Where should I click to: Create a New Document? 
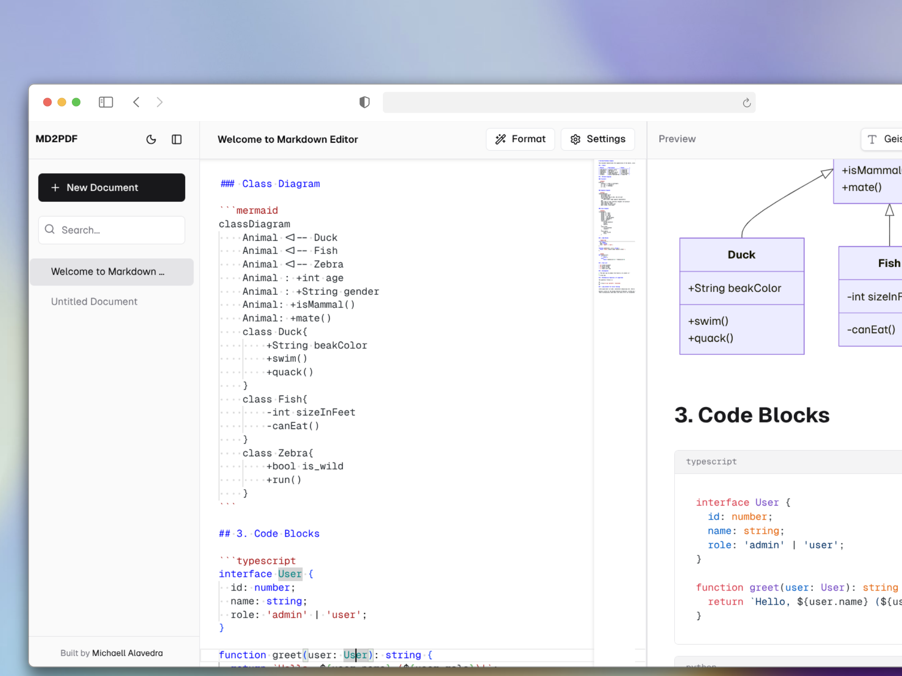pyautogui.click(x=112, y=188)
